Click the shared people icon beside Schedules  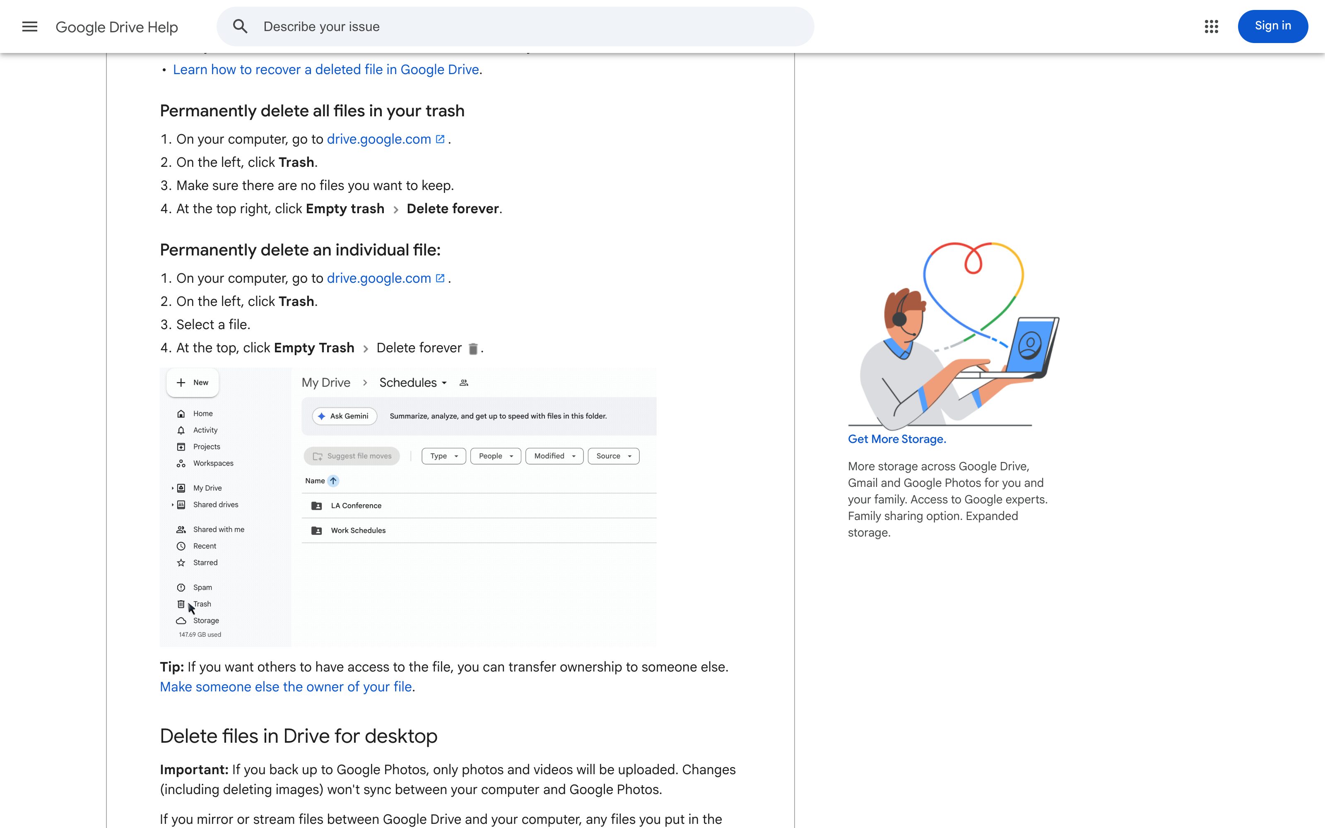tap(464, 383)
